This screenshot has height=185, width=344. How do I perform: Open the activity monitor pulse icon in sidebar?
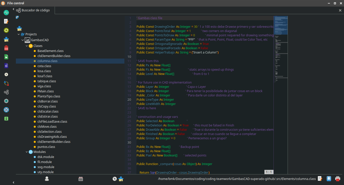coord(6,12)
